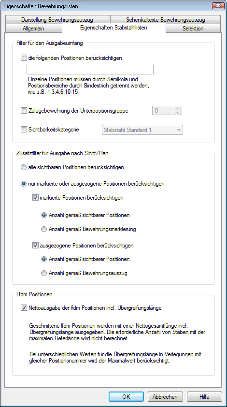Choose 'Anzahl gemäß Bewehrungsmarkierung' radio button

pos(44,229)
